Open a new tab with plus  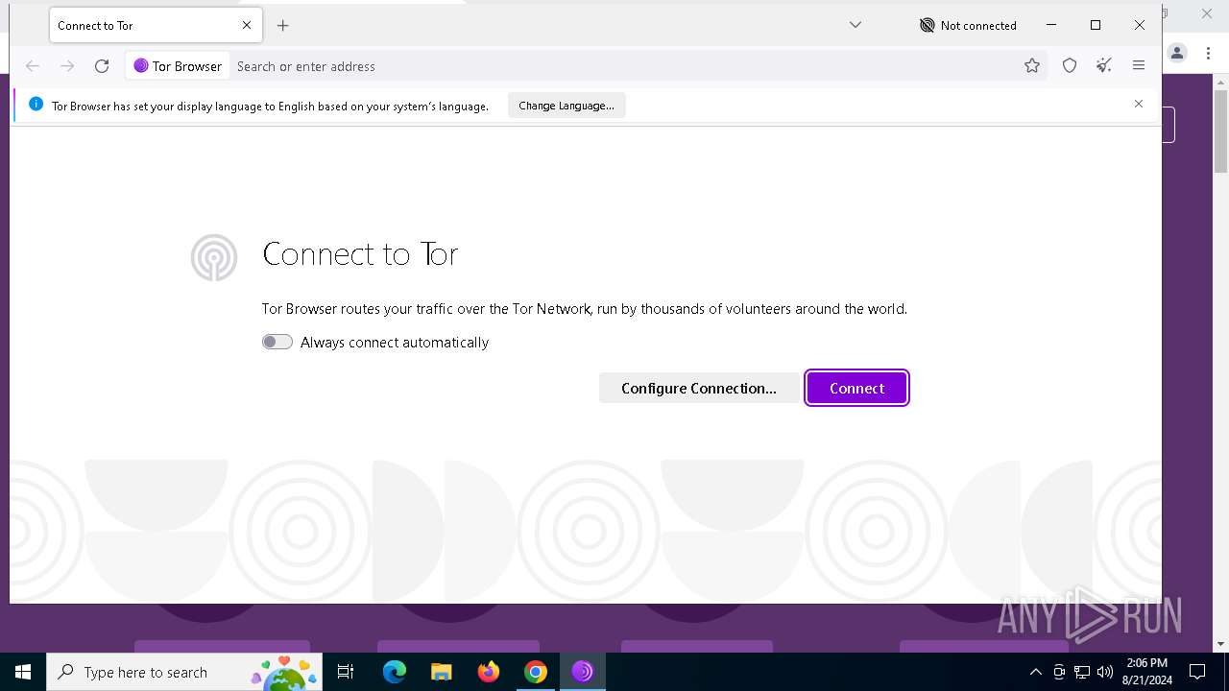(x=282, y=26)
